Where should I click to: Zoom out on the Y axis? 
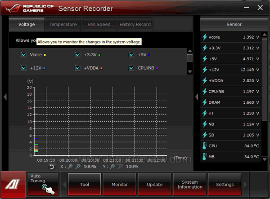119,167
